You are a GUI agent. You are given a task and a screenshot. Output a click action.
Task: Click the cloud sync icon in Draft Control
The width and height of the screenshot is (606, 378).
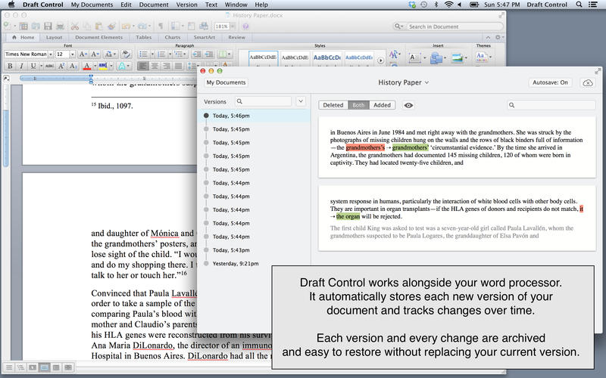click(x=587, y=82)
